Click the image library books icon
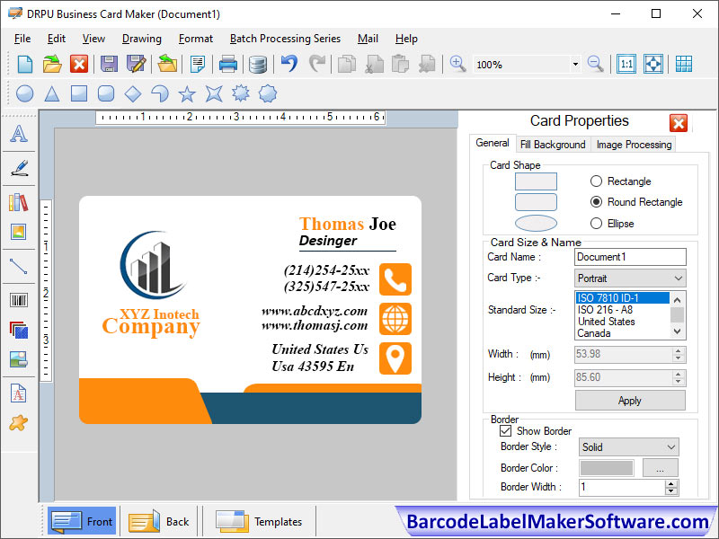This screenshot has width=719, height=539. click(x=18, y=202)
